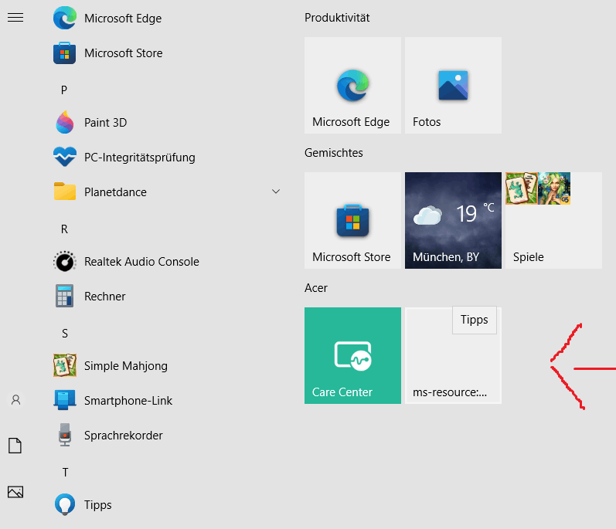Click the Rechner calculator icon
Screen dimensions: 616x529
pos(65,296)
